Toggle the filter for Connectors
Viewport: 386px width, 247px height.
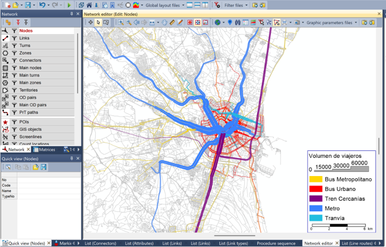tap(15, 60)
